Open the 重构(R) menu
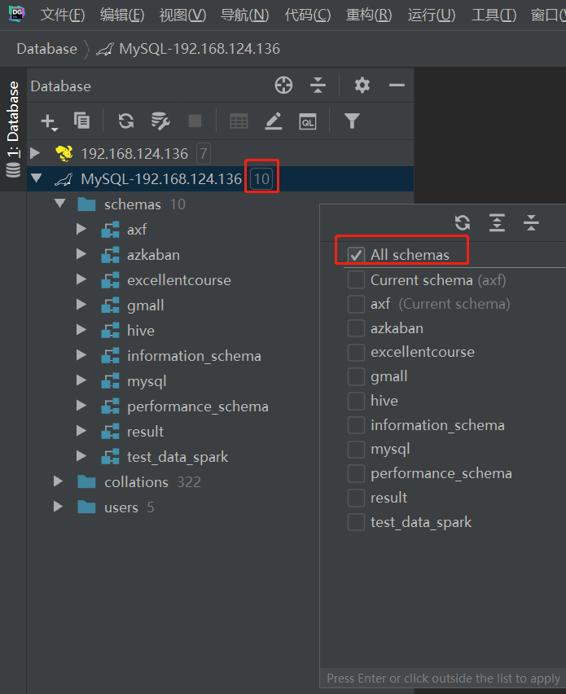The image size is (566, 694). click(x=369, y=15)
